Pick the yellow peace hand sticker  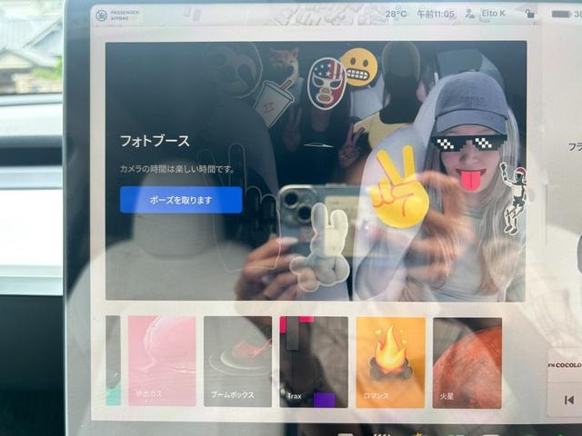399,188
